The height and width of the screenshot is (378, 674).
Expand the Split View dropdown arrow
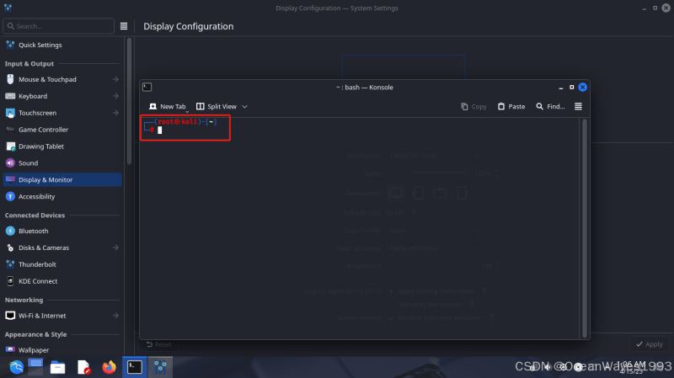244,107
